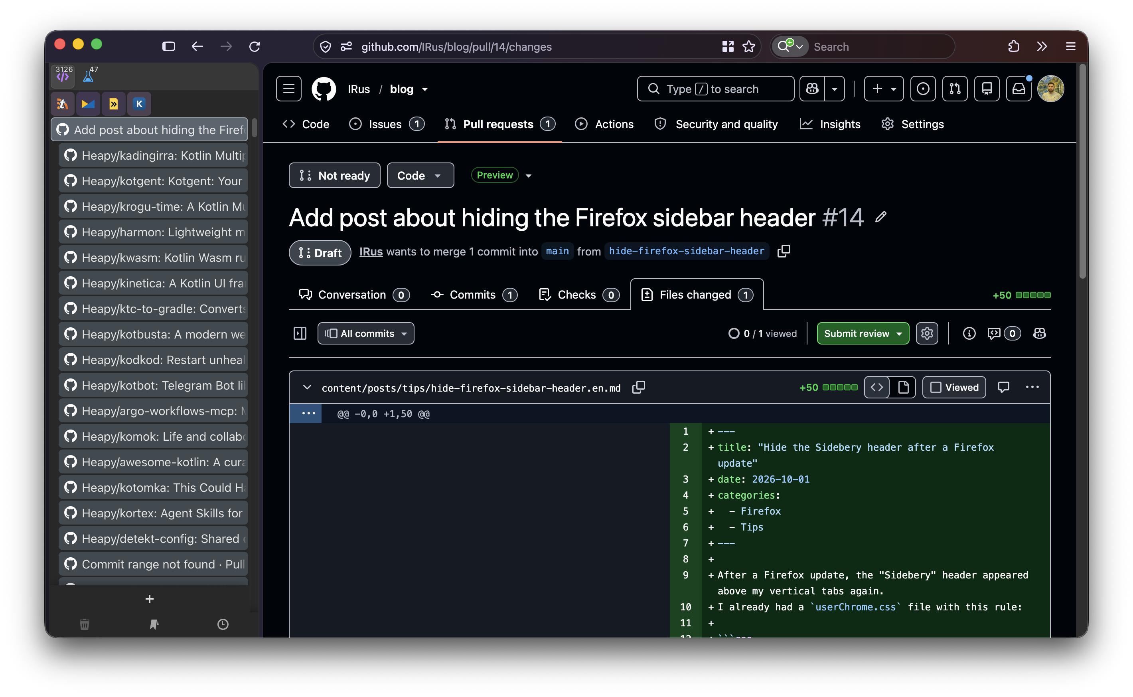Open the review comments counter icon
1133x697 pixels.
click(x=1004, y=333)
